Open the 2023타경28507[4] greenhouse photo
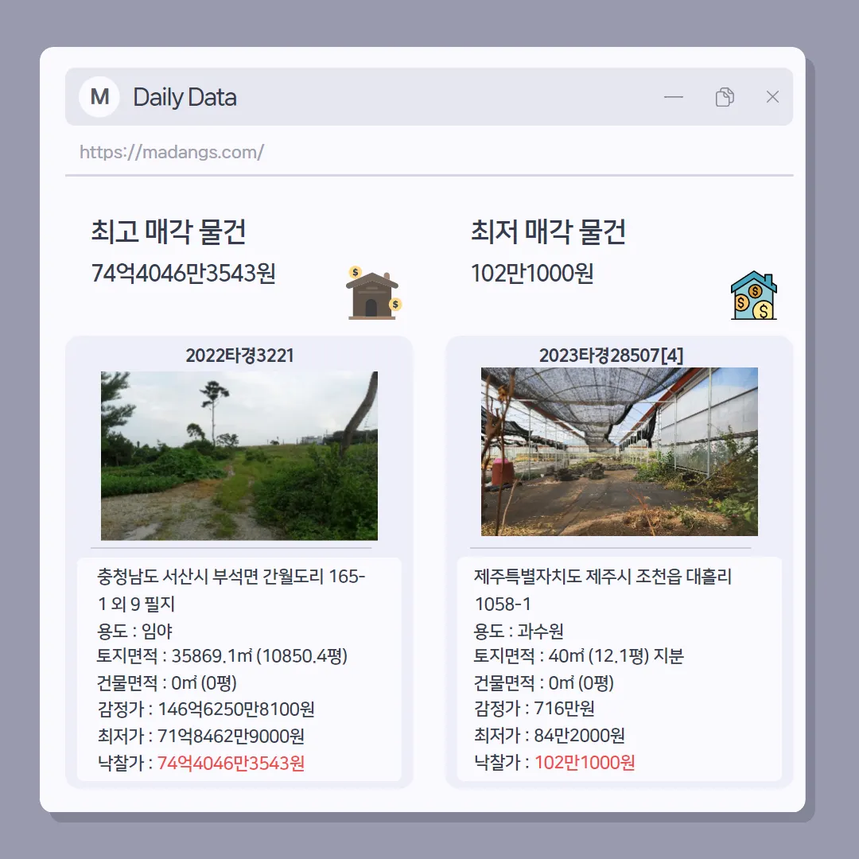The height and width of the screenshot is (859, 859). pos(619,452)
